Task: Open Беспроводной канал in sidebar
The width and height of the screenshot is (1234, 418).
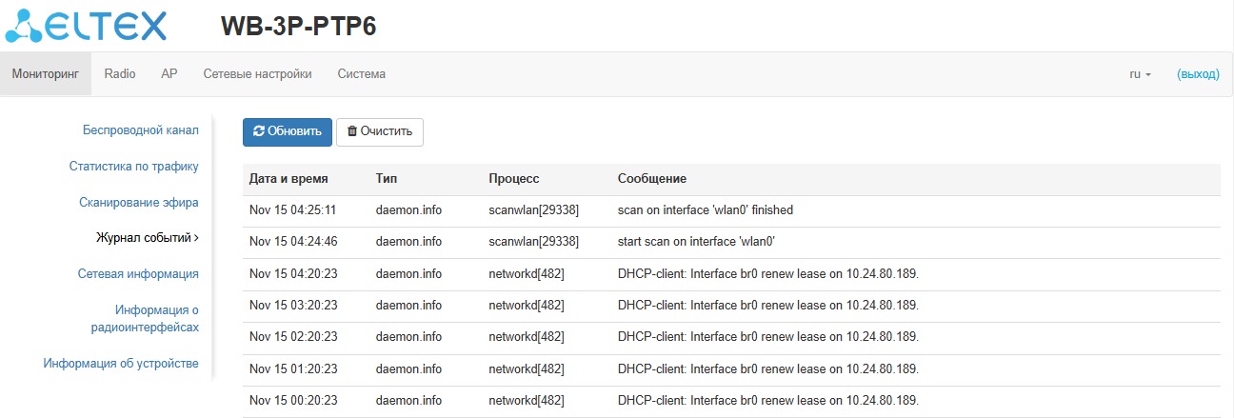Action: click(x=140, y=129)
